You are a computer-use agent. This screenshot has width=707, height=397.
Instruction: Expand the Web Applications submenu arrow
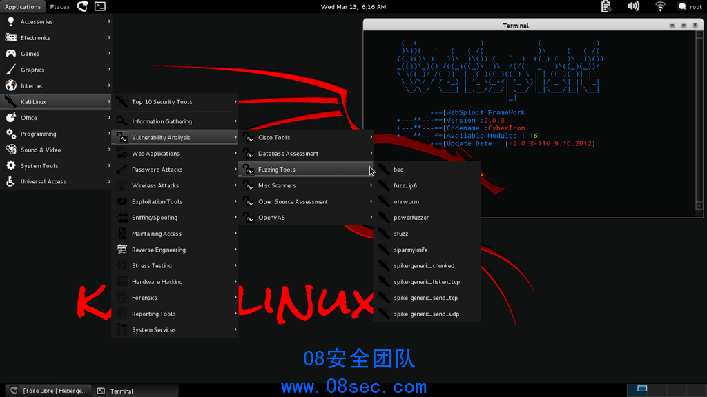[x=235, y=154]
